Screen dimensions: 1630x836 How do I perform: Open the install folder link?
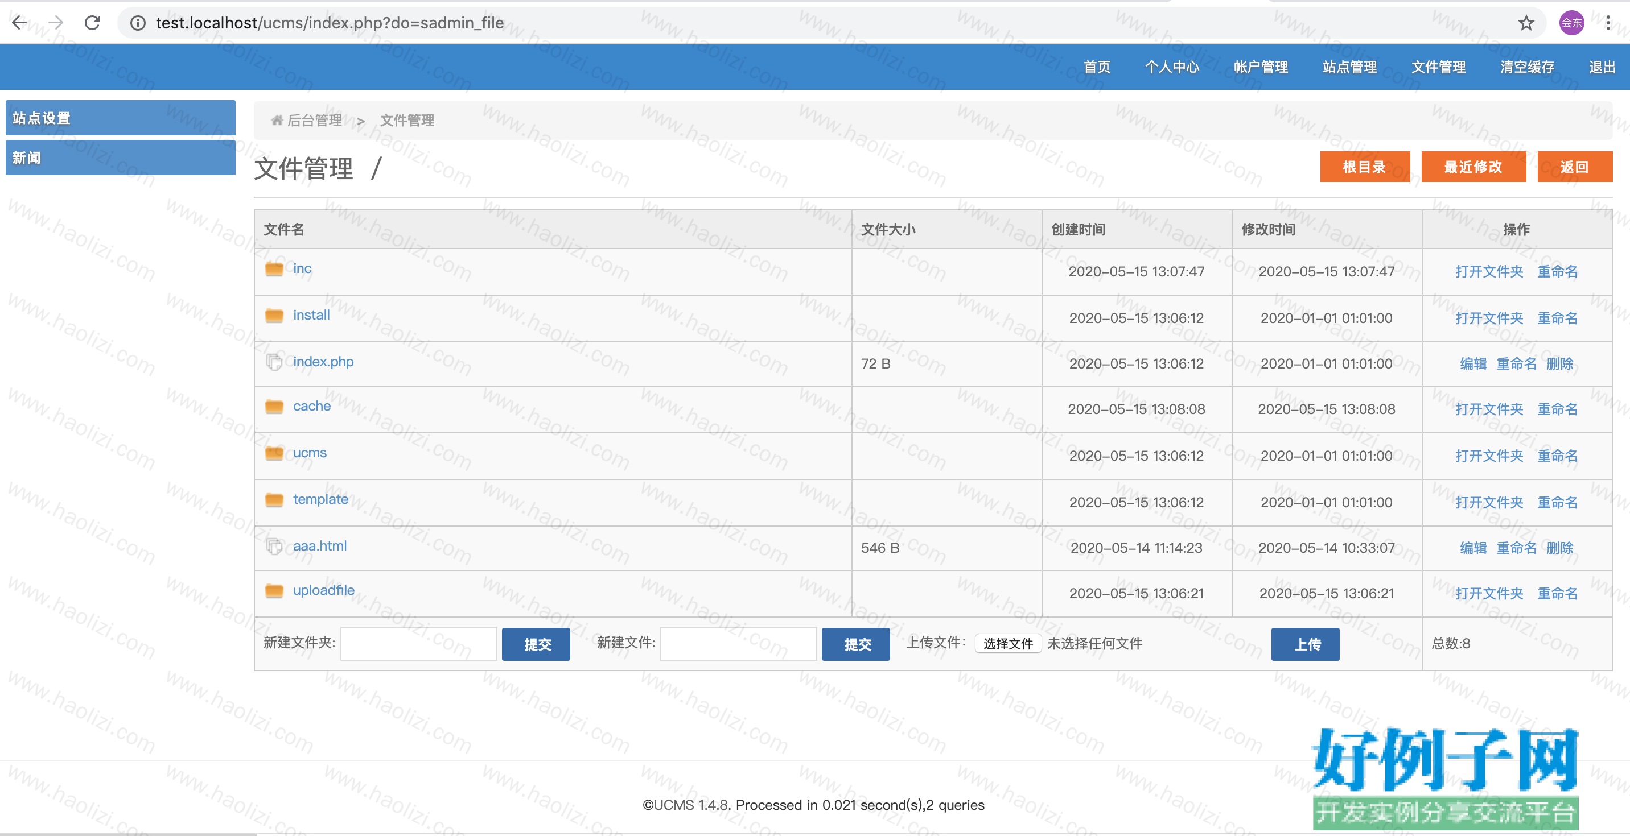click(311, 315)
